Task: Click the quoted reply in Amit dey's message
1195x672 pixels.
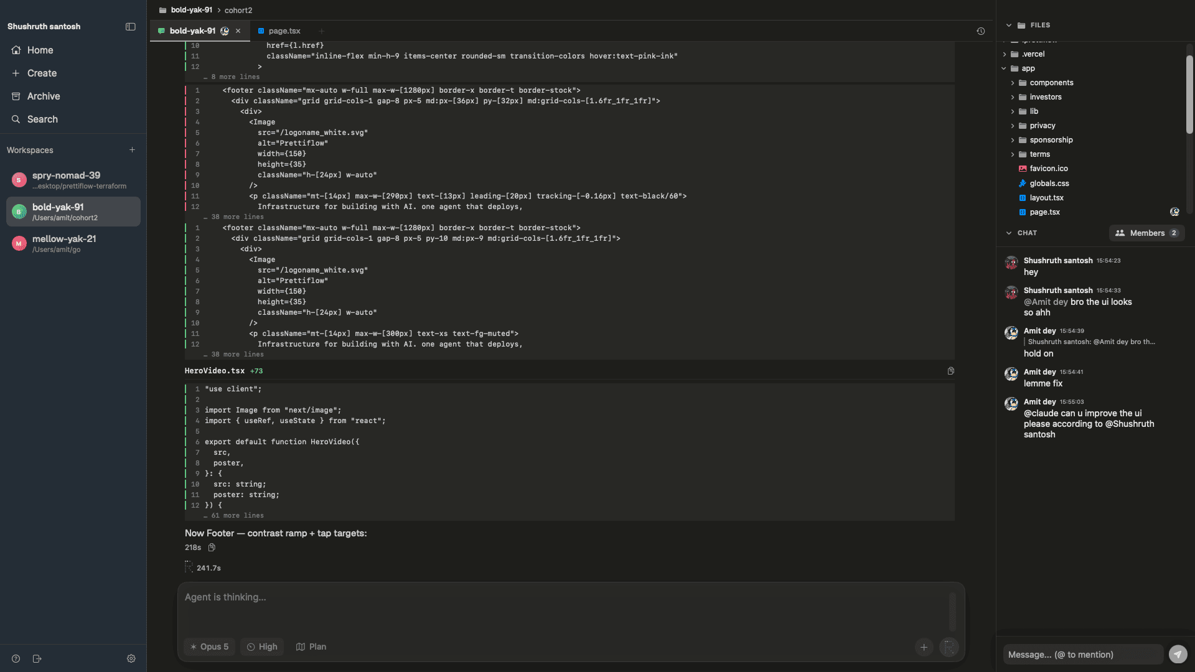Action: [x=1091, y=342]
